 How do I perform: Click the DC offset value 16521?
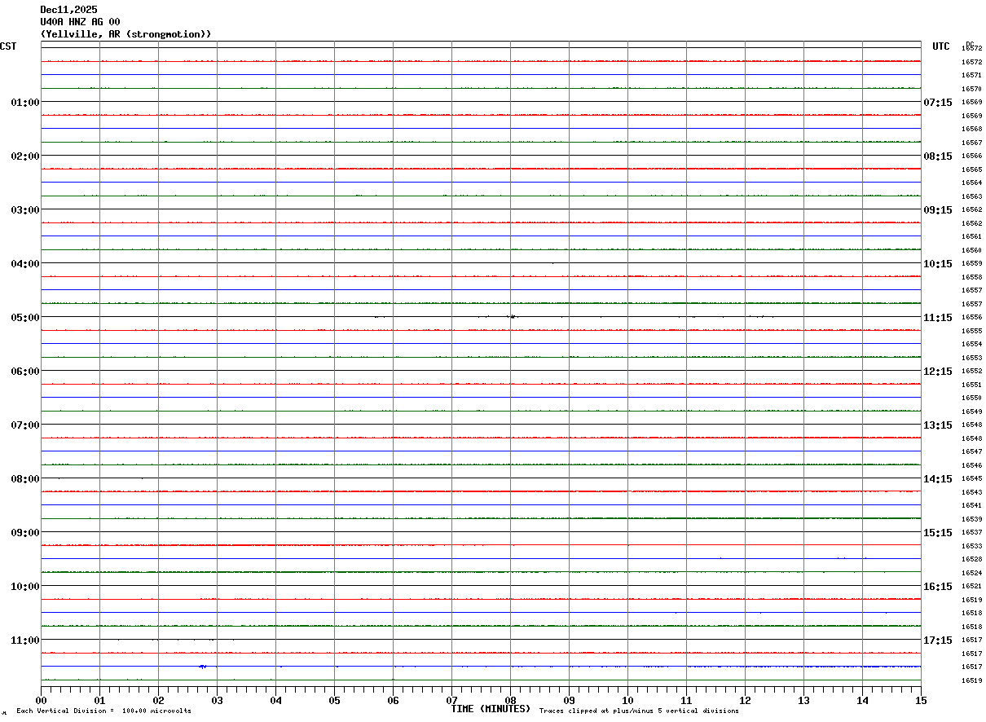(x=971, y=586)
